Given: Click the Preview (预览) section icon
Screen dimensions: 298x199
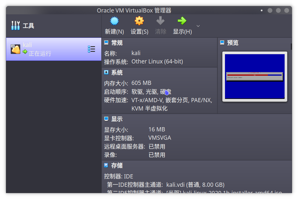Looking at the screenshot, I should point(222,42).
